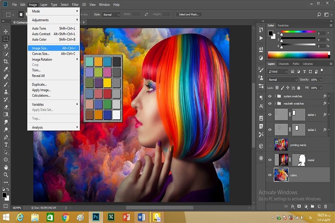335x223 pixels.
Task: Select the Zoom tool
Action: point(6,175)
